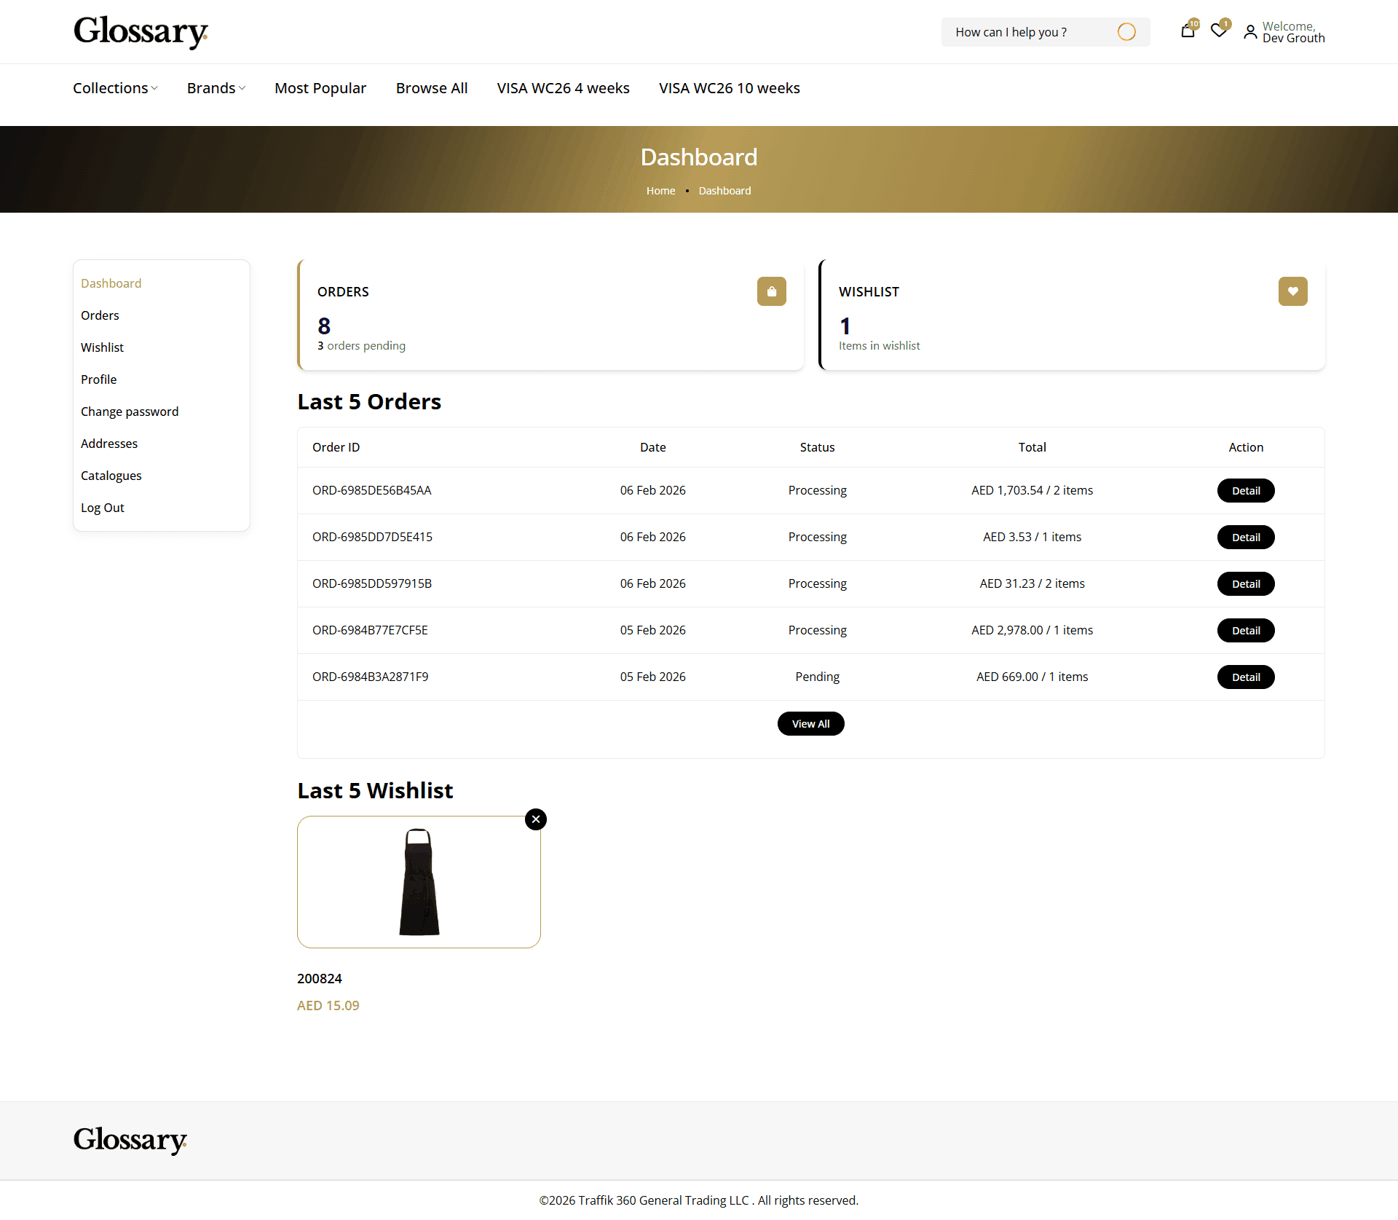Click the '3 orders pending' text
Image resolution: width=1398 pixels, height=1220 pixels.
point(361,346)
